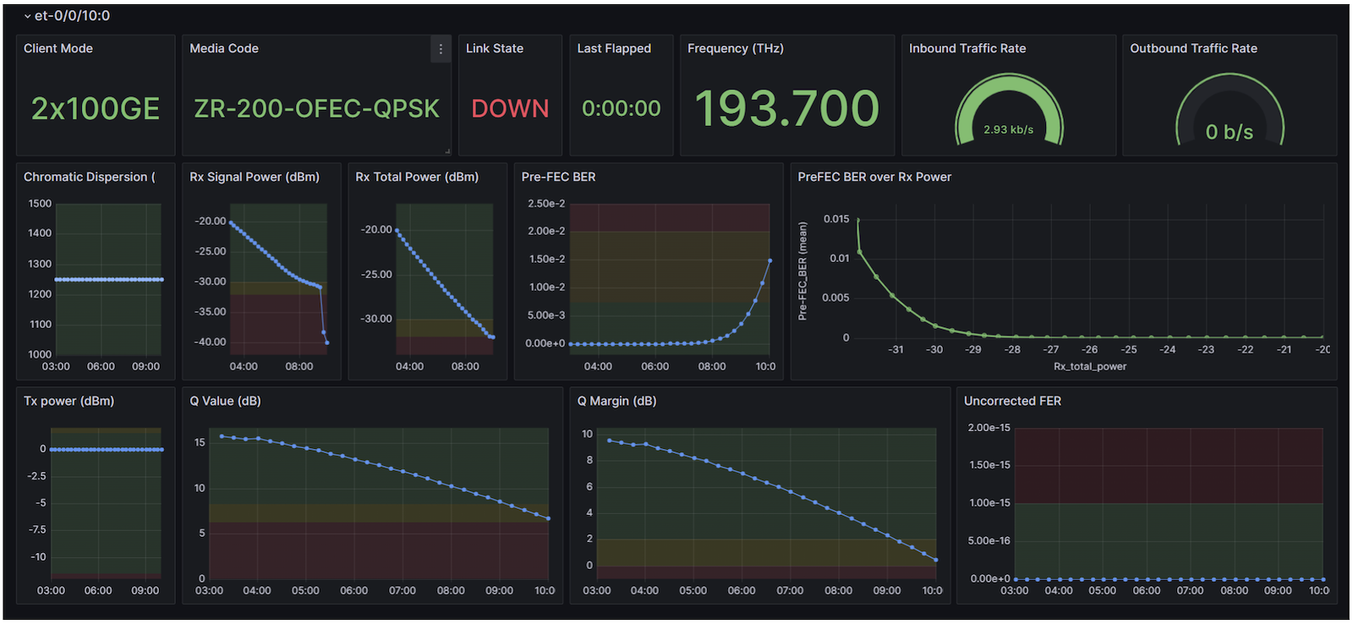This screenshot has height=624, width=1353.
Task: Click the Client Mode panel title
Action: click(58, 48)
